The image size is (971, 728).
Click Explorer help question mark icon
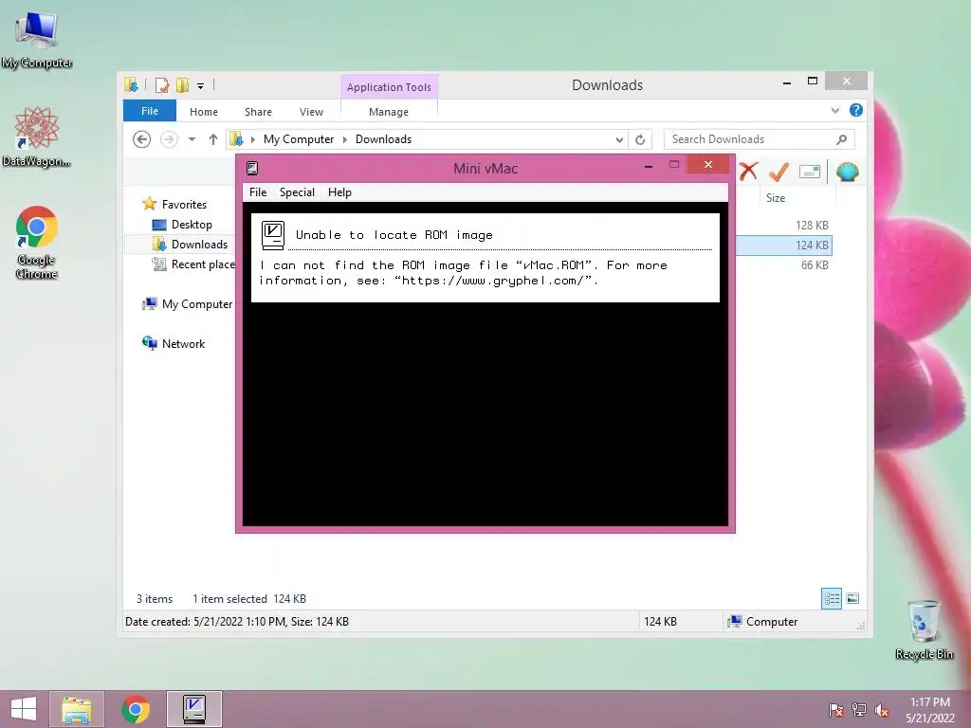856,110
